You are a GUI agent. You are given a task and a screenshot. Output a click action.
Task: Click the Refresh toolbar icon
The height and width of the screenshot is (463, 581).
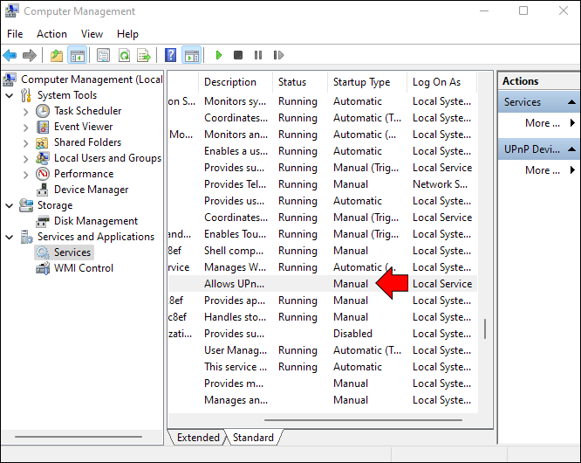pos(124,56)
